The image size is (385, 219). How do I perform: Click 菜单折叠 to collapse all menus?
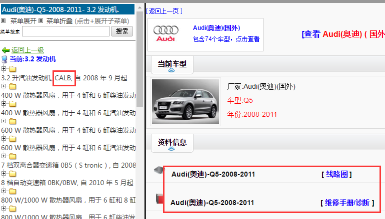tap(59, 21)
